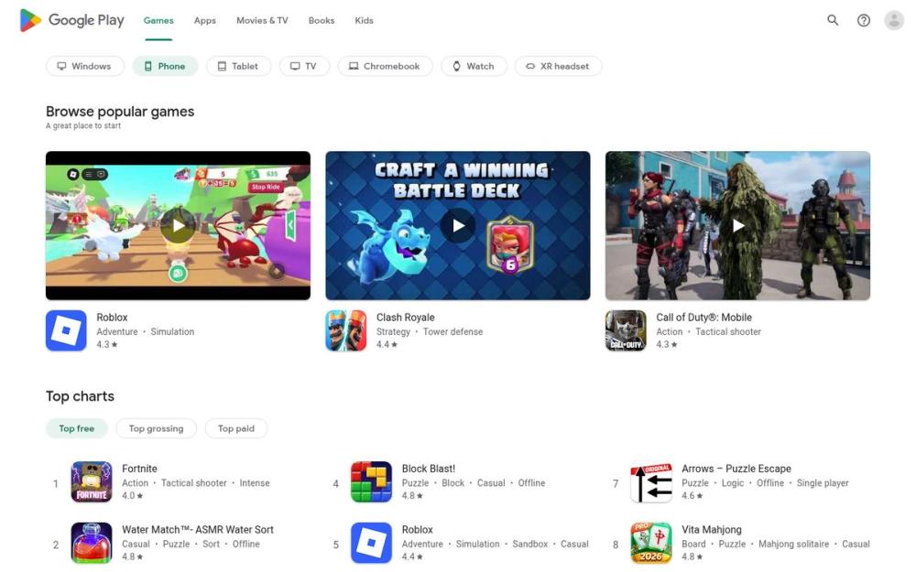Screen dimensions: 916x572
Task: Click the Browse popular games heading
Action: point(120,112)
